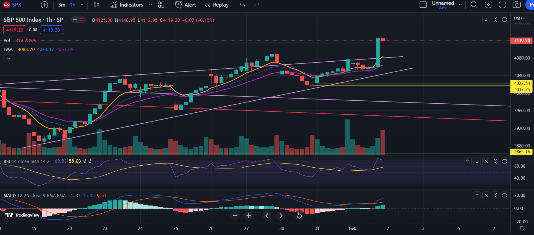Screen dimensions: 534x235
Task: Toggle the red approximate-data indicator
Action: tap(82, 20)
